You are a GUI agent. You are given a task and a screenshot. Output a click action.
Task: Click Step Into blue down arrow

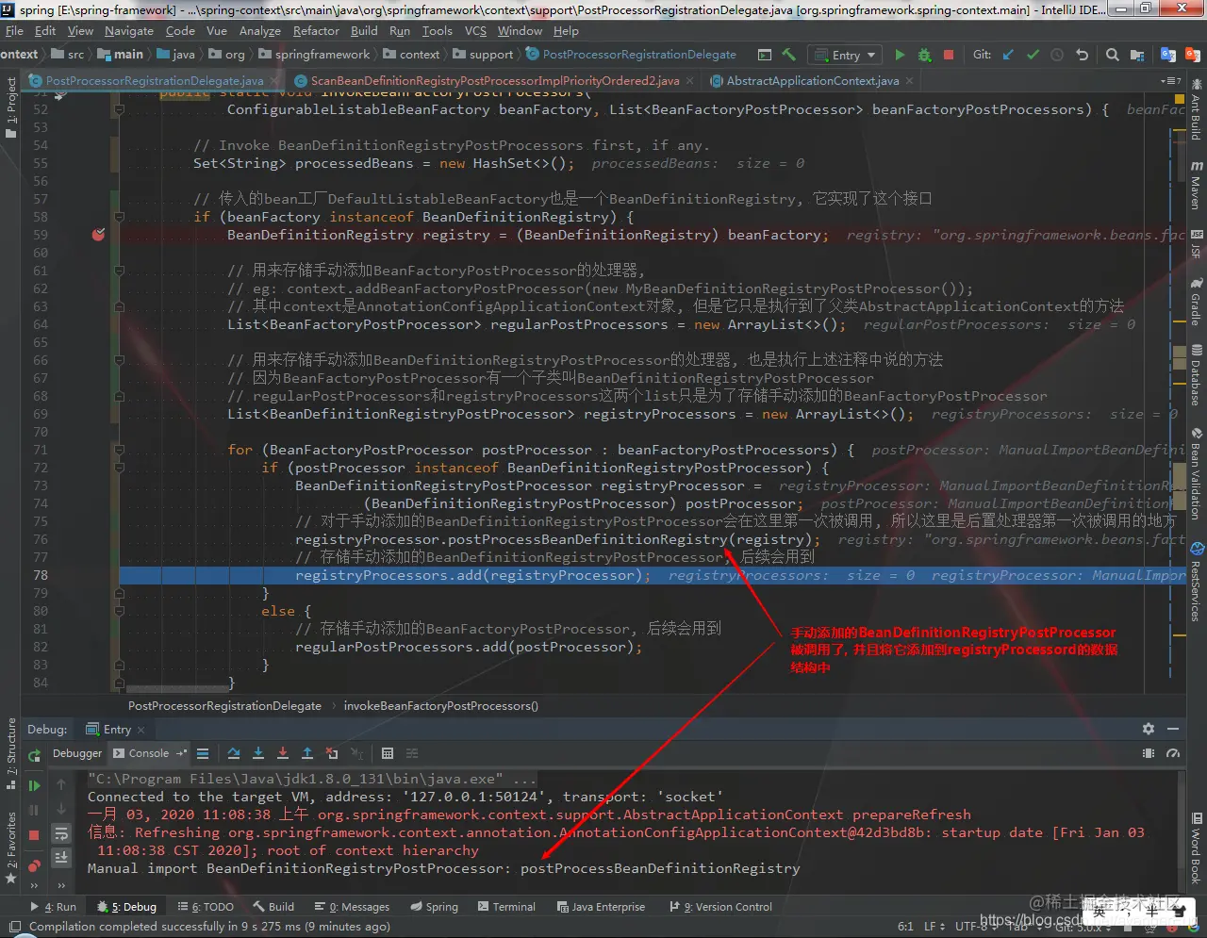coord(258,753)
